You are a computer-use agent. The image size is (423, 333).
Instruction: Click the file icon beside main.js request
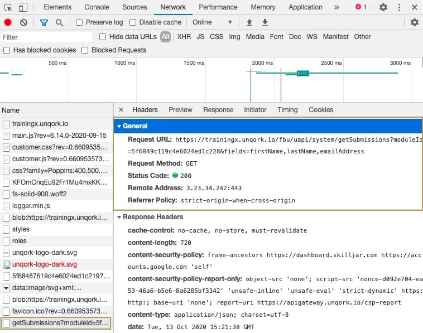(6, 136)
